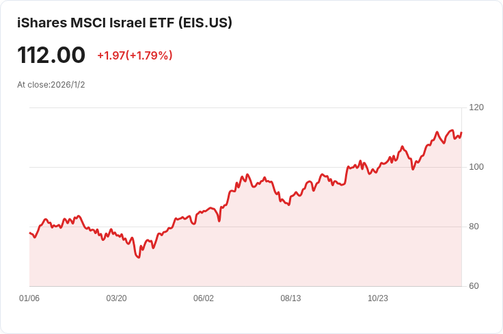Click the iShares MSCI Israel ETF title
Screen dimensions: 503x334
click(124, 23)
